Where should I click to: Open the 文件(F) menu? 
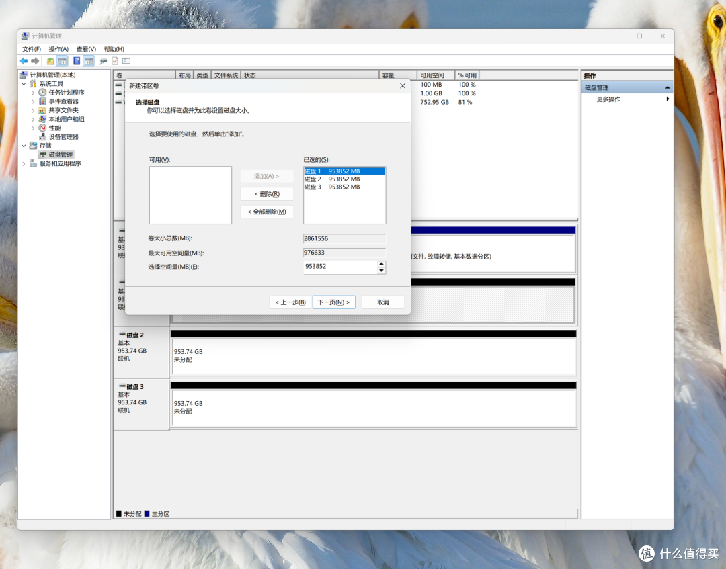[x=31, y=49]
